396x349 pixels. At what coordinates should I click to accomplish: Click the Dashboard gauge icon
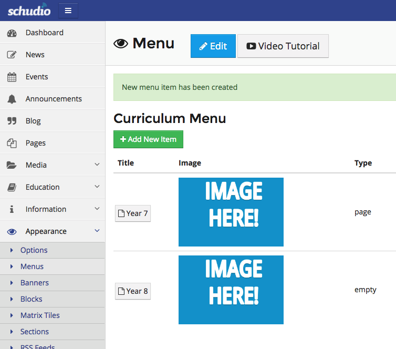(x=12, y=33)
